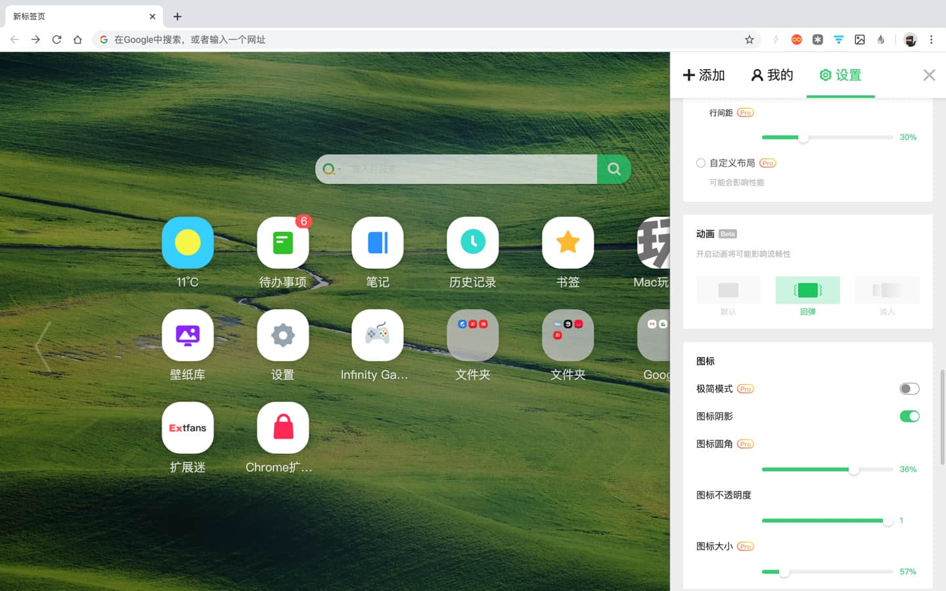Click the Pro badge next to 图标圆角
The image size is (946, 591).
coord(745,444)
